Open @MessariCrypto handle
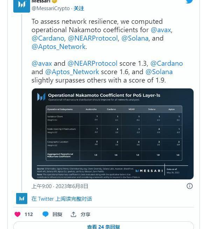 (x=51, y=8)
